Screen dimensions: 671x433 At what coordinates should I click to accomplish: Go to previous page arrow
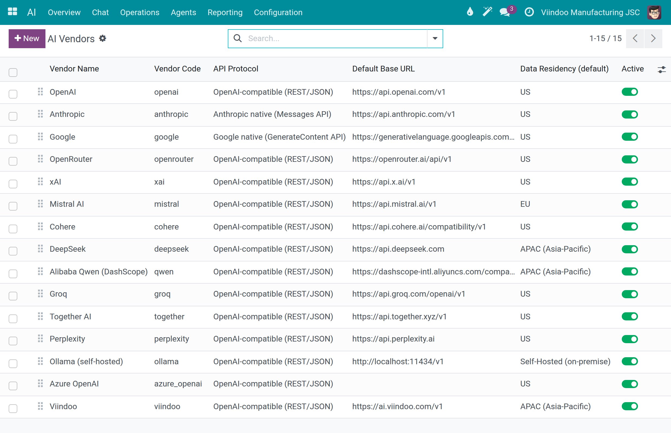[635, 38]
